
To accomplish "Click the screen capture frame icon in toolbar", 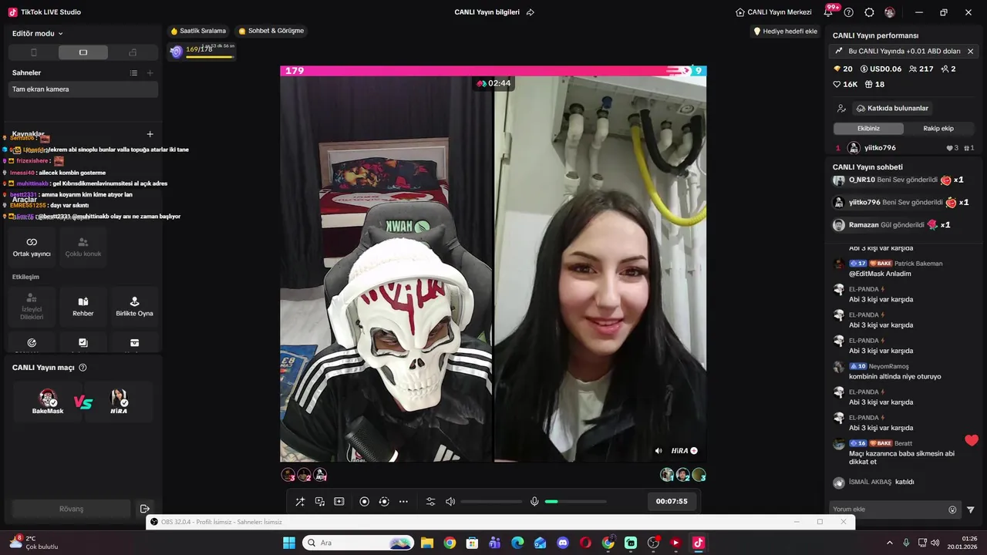I will 339,502.
